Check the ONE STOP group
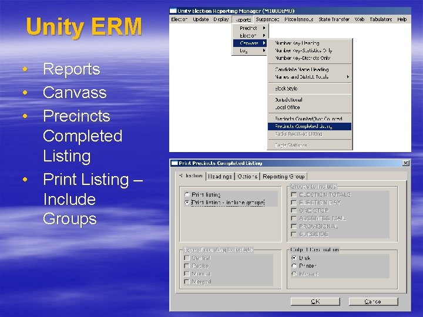The height and width of the screenshot is (317, 423). pos(294,210)
